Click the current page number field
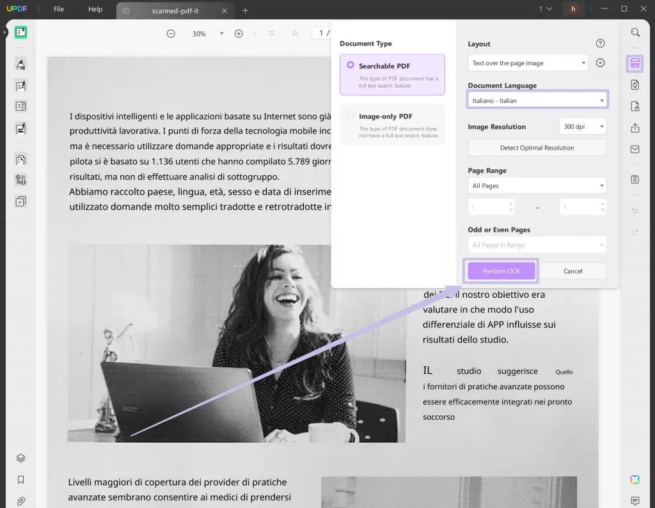This screenshot has width=655, height=508. coord(322,33)
